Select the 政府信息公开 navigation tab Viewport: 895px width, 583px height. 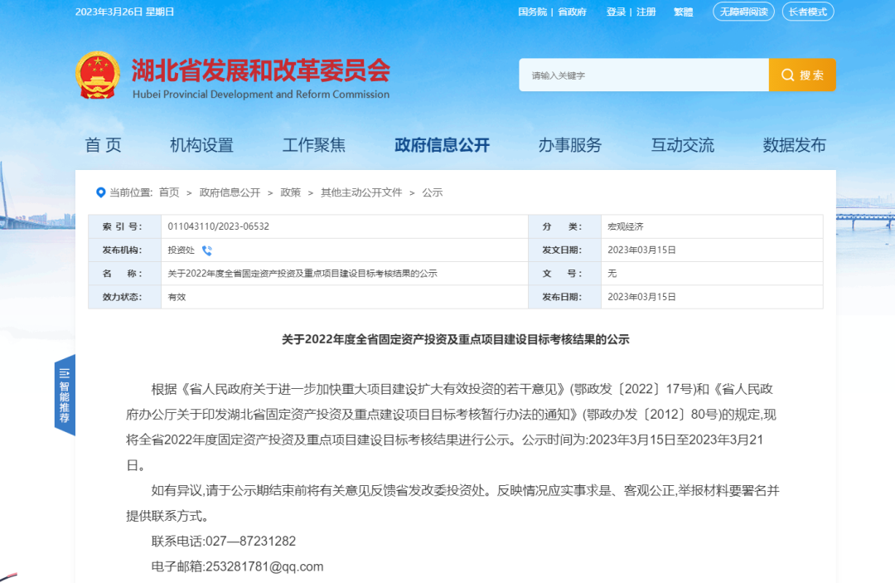(442, 144)
